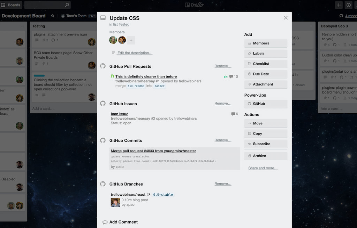Click the Trello logo in the header
This screenshot has height=228, width=357.
[x=194, y=5]
